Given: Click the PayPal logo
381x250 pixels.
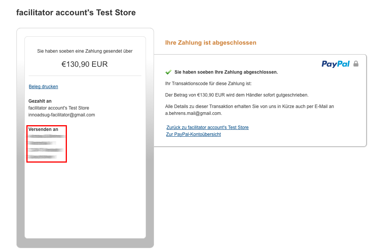Looking at the screenshot, I should click(336, 64).
